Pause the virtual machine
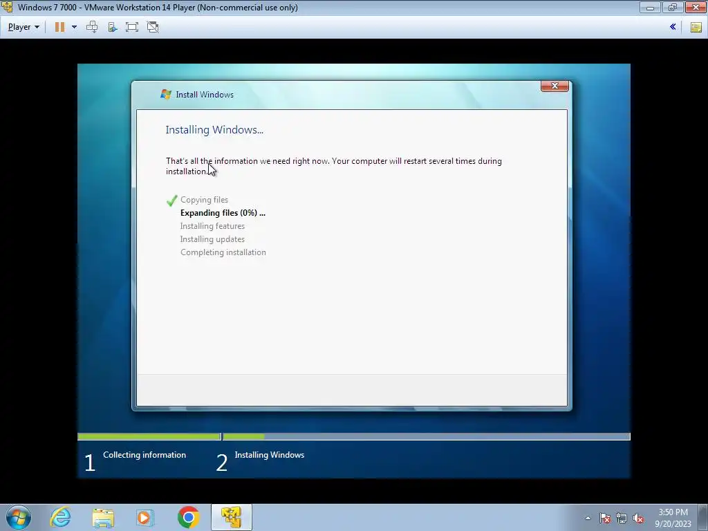The image size is (708, 531). pos(59,27)
